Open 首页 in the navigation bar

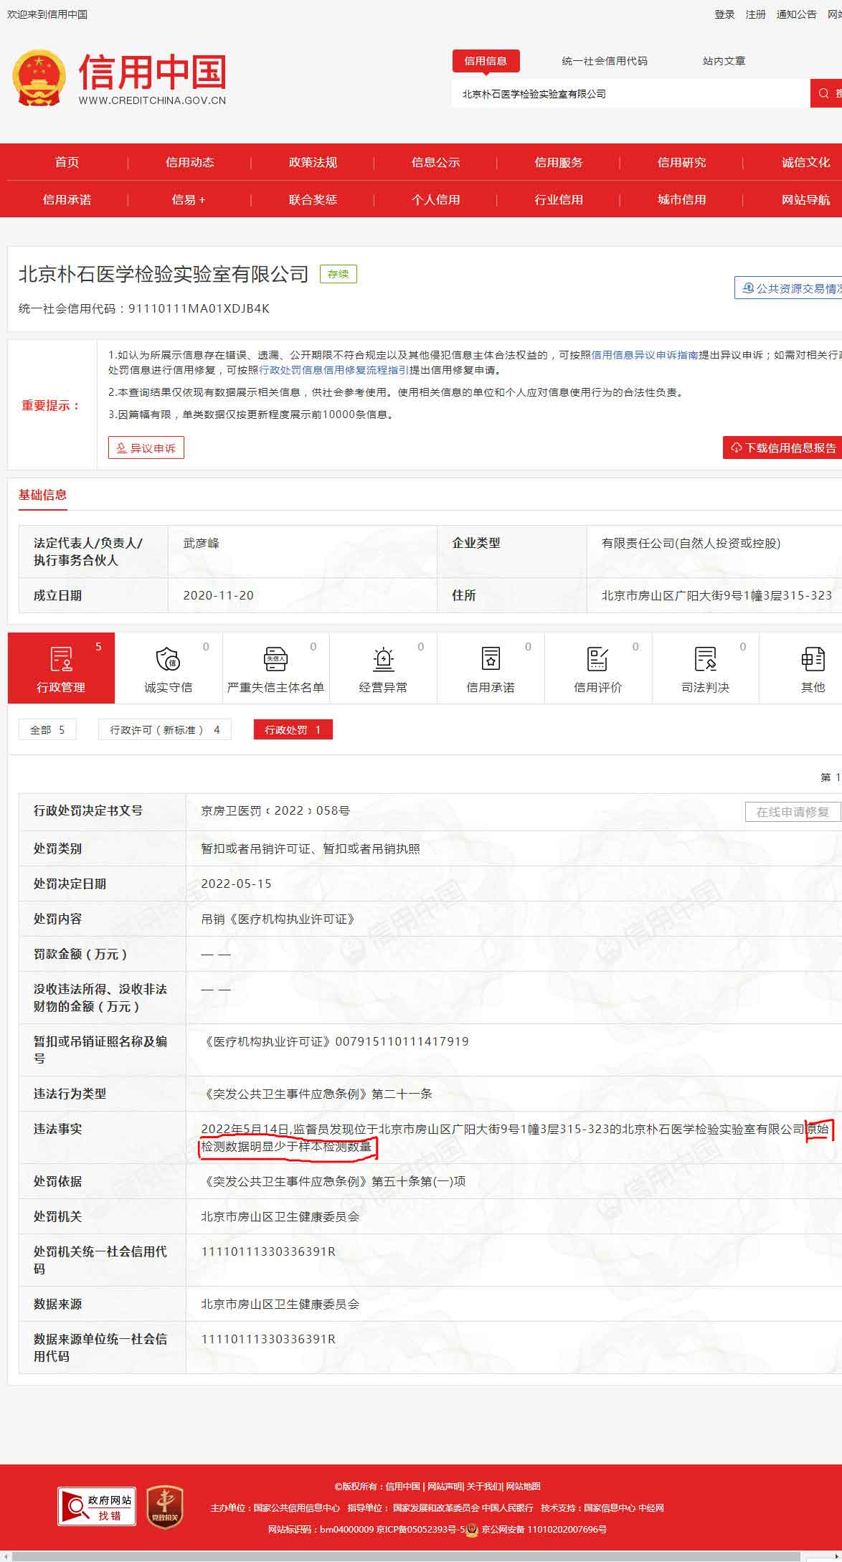tap(67, 162)
